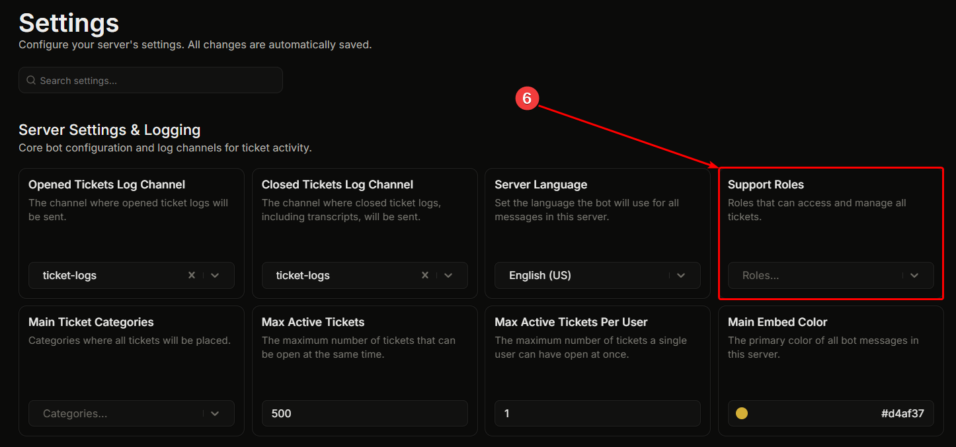Click the Closed Tickets Log Channel title
This screenshot has height=447, width=956.
(x=337, y=184)
